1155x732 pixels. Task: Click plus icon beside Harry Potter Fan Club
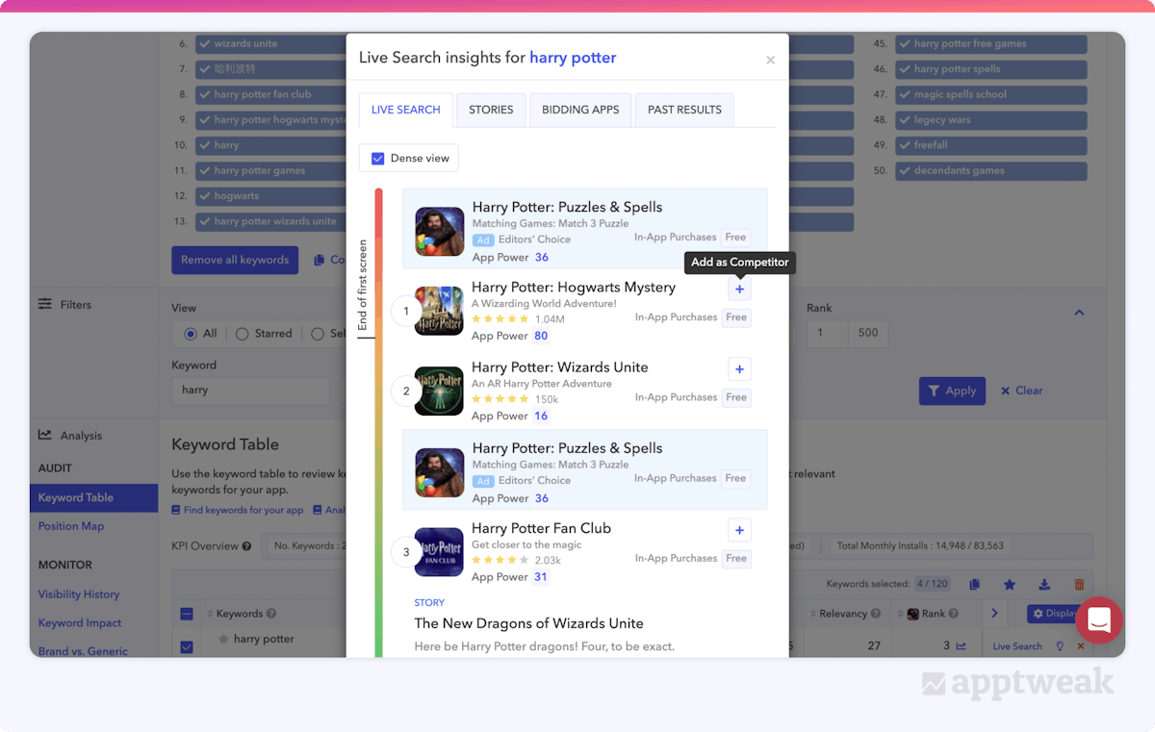(739, 530)
